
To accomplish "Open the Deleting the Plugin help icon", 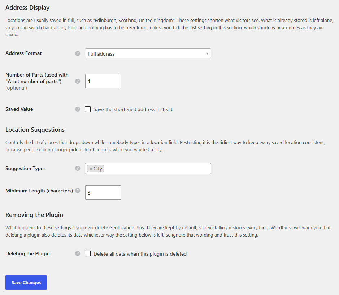I will click(78, 253).
